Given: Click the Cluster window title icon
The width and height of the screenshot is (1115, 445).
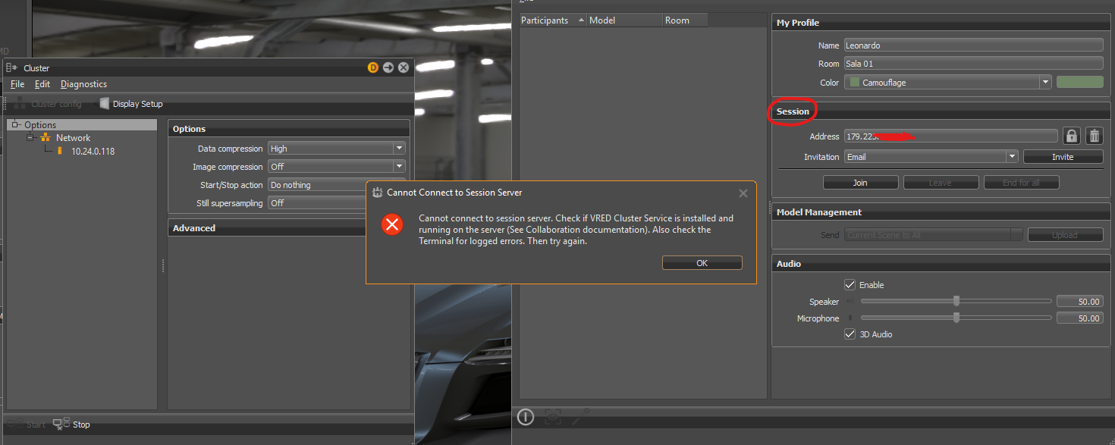Looking at the screenshot, I should point(12,67).
